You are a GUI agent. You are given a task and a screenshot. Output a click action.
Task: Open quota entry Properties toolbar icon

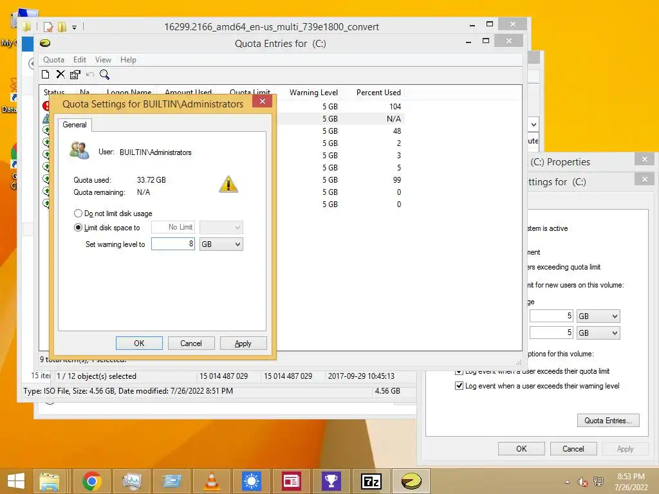tap(75, 75)
